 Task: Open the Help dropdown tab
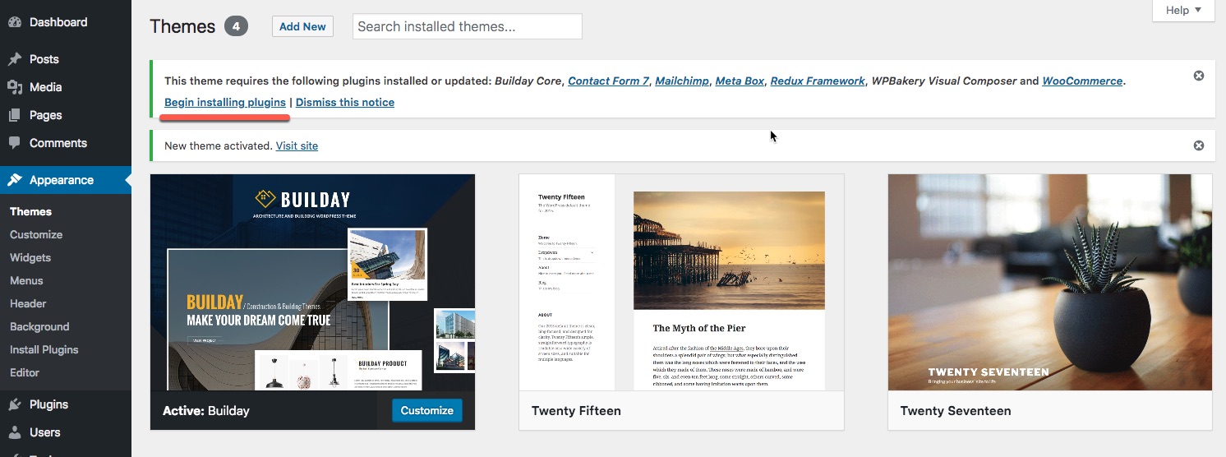1182,11
